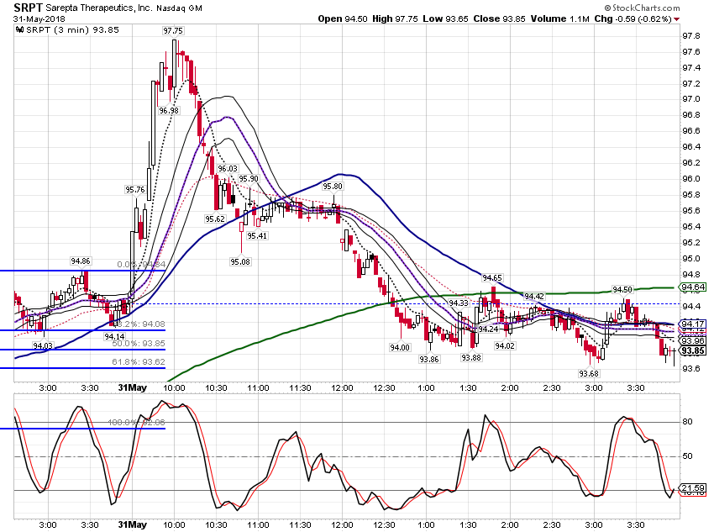Click the 94.65 price annotation
The width and height of the screenshot is (714, 532).
coord(492,278)
